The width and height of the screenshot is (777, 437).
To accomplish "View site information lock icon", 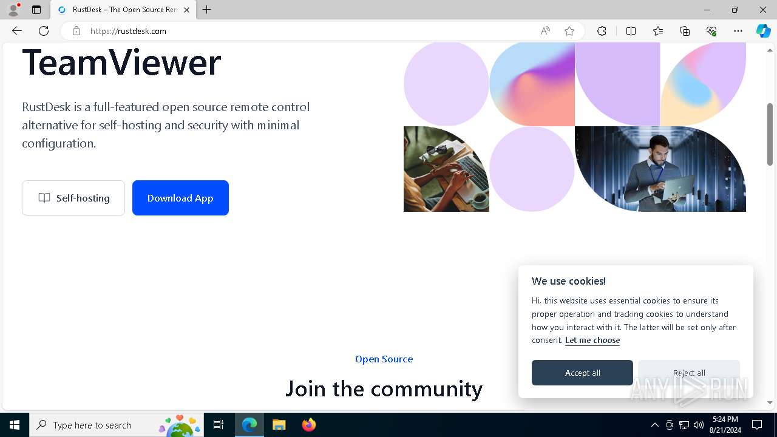I will tap(76, 31).
